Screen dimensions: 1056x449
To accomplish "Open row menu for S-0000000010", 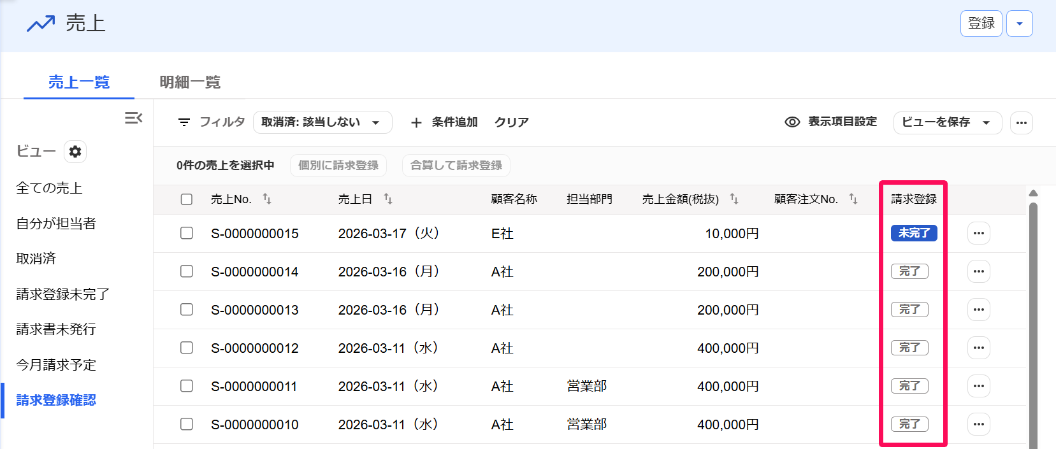I will click(x=979, y=424).
